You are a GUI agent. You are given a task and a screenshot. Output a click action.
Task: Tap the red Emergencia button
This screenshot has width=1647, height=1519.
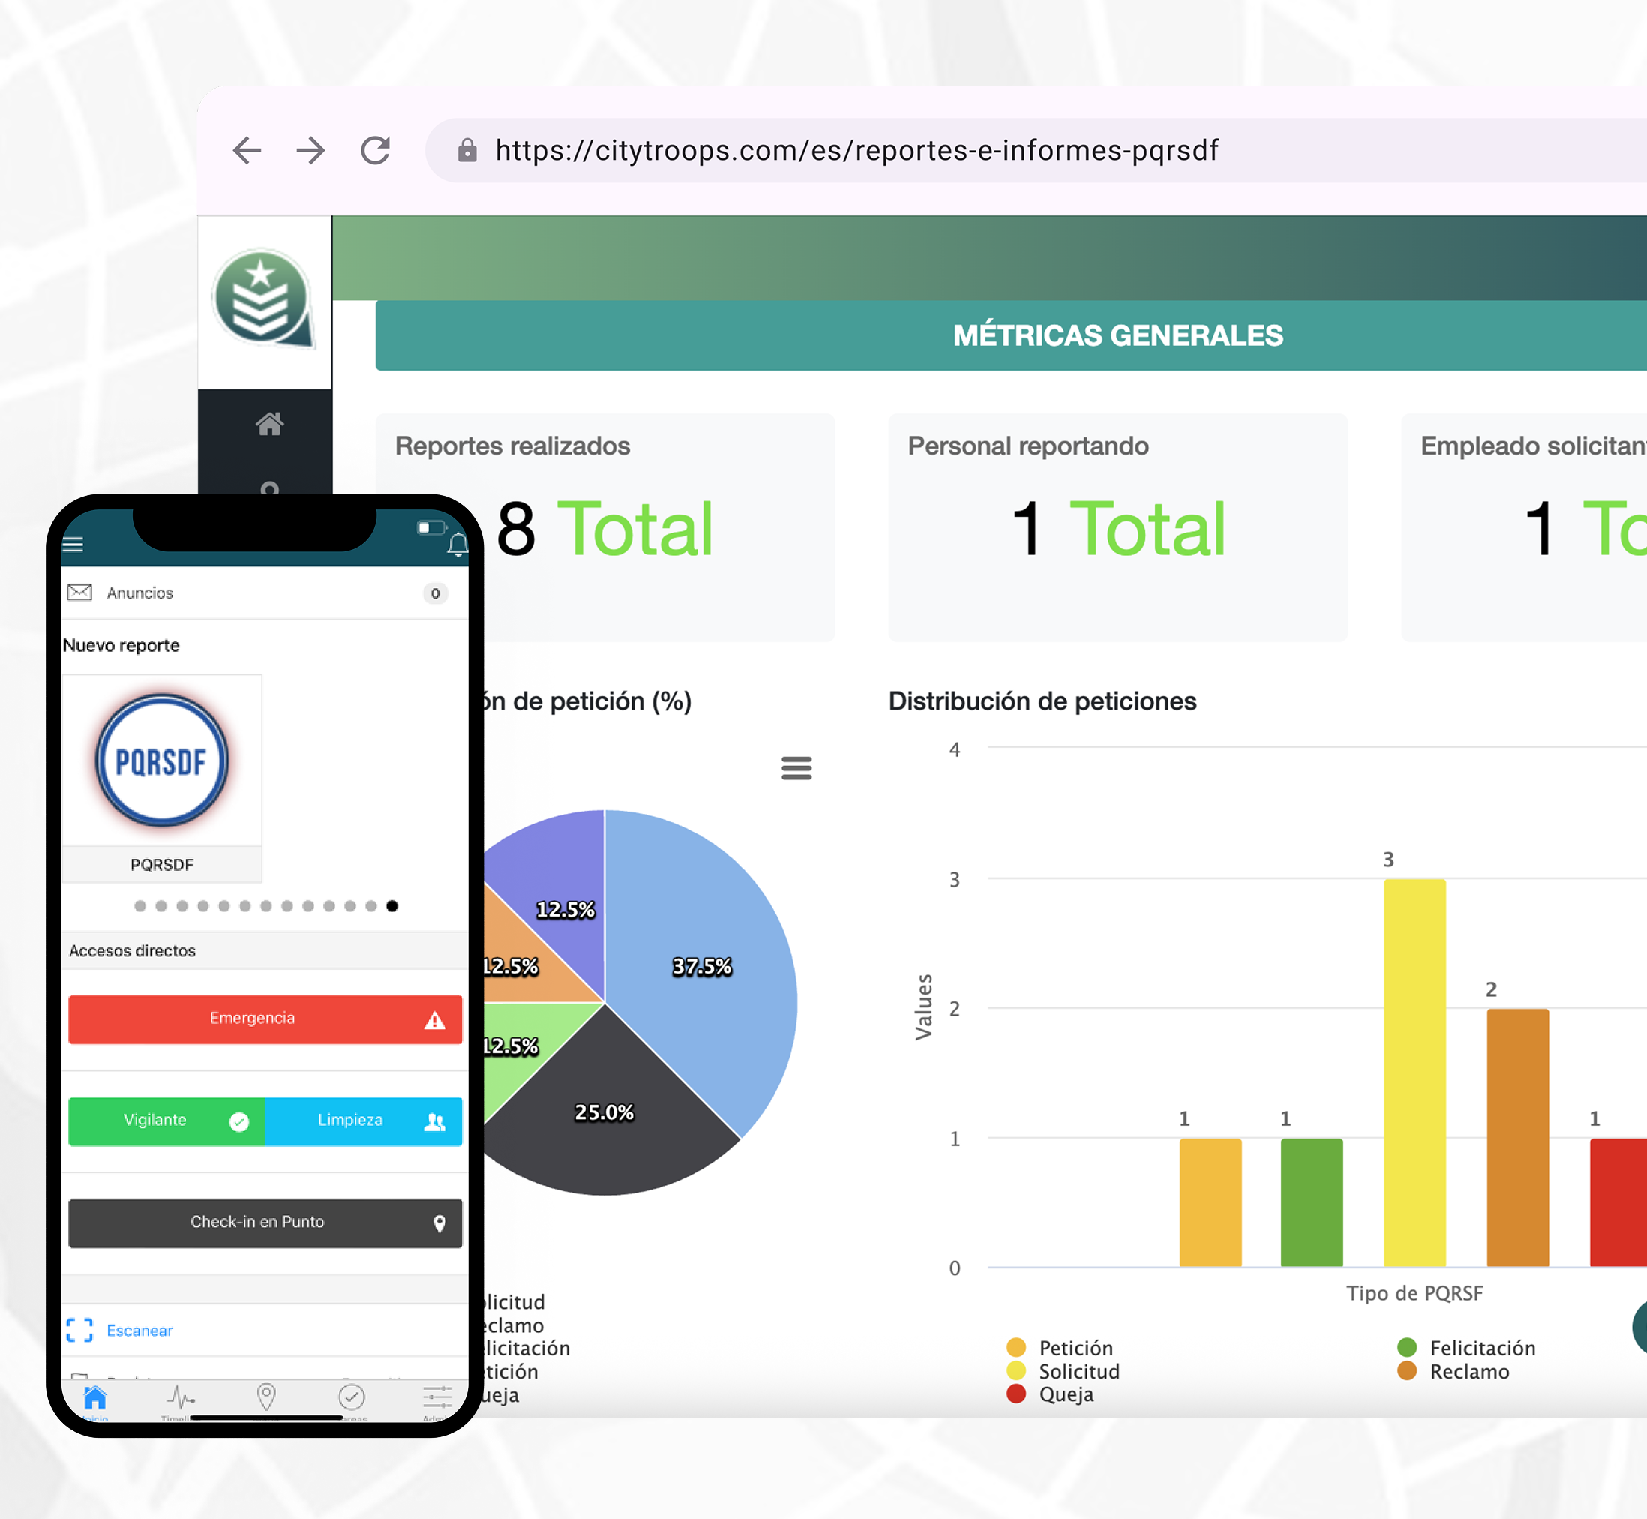(x=265, y=1019)
